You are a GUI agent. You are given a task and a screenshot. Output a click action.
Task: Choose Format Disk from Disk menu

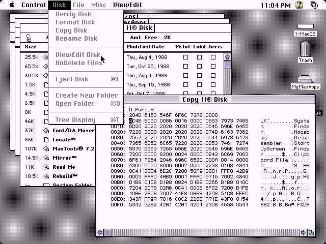(86, 22)
